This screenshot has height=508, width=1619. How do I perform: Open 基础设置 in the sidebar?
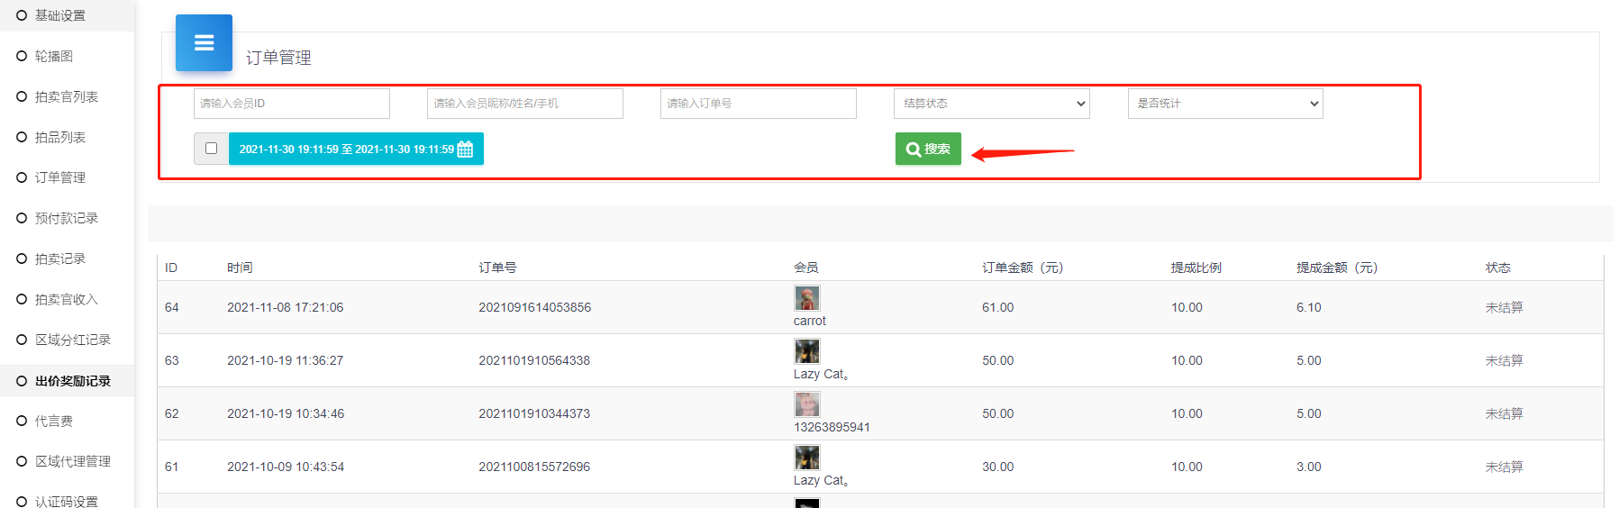[60, 15]
